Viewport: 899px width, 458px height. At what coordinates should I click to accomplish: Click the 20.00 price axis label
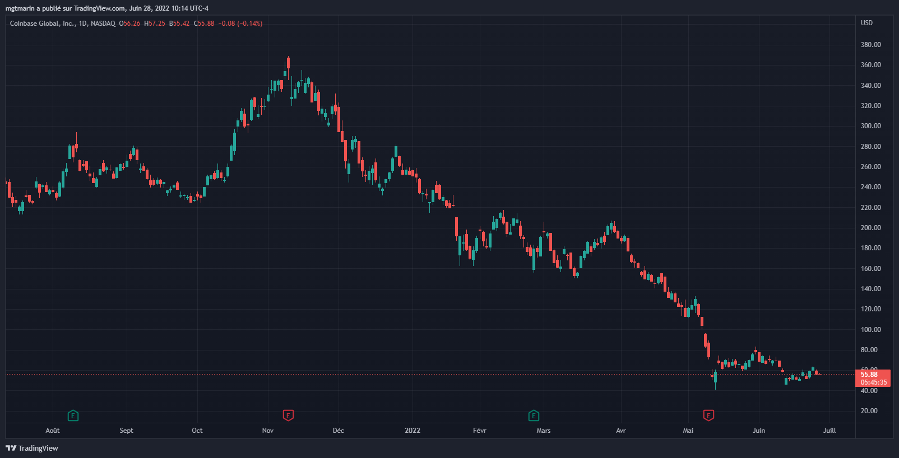coord(869,411)
